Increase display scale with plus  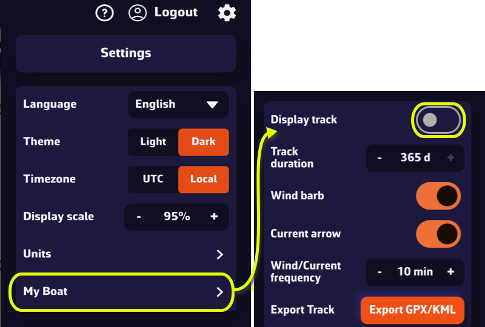point(214,216)
